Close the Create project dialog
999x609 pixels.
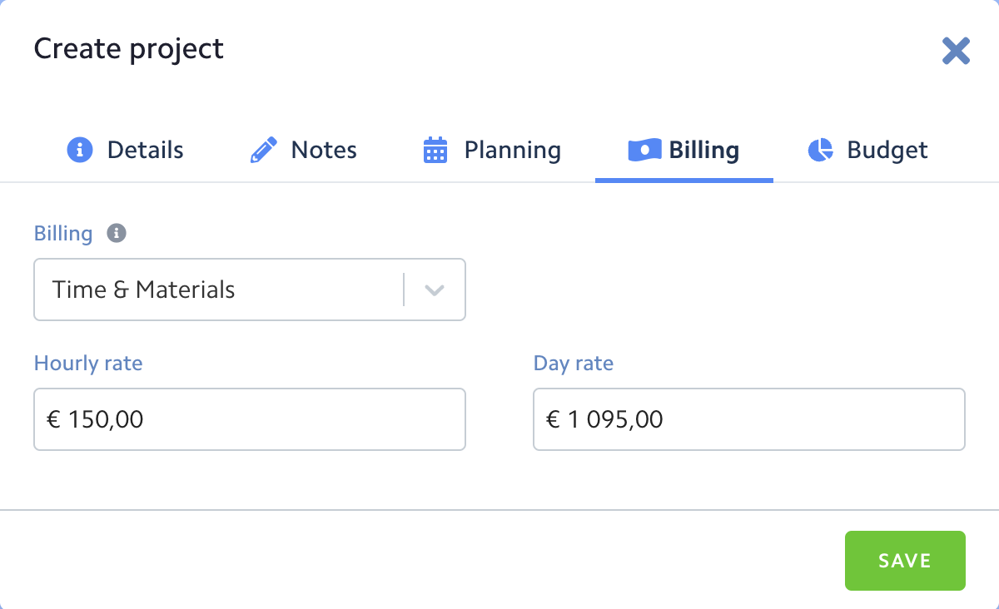[956, 51]
